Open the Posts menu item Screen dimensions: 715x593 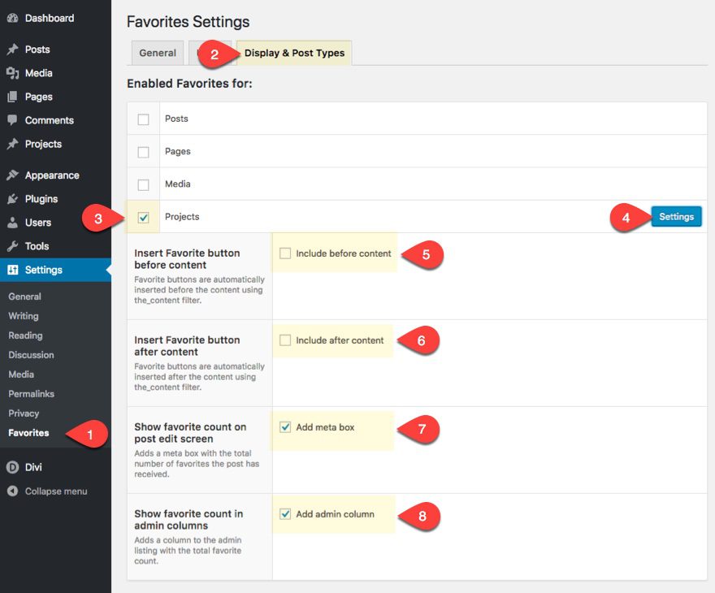(x=55, y=50)
